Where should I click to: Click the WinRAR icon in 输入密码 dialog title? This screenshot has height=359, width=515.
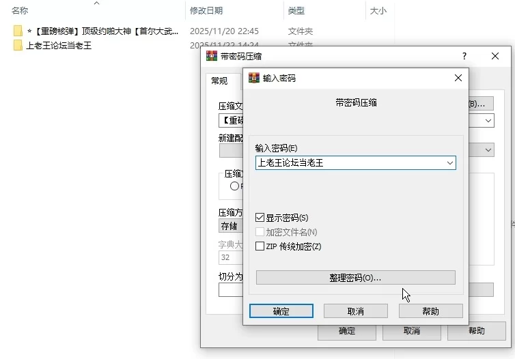[254, 78]
